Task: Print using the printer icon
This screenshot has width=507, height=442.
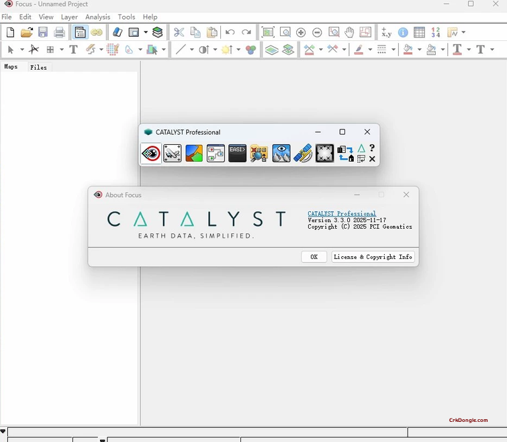Action: (59, 32)
